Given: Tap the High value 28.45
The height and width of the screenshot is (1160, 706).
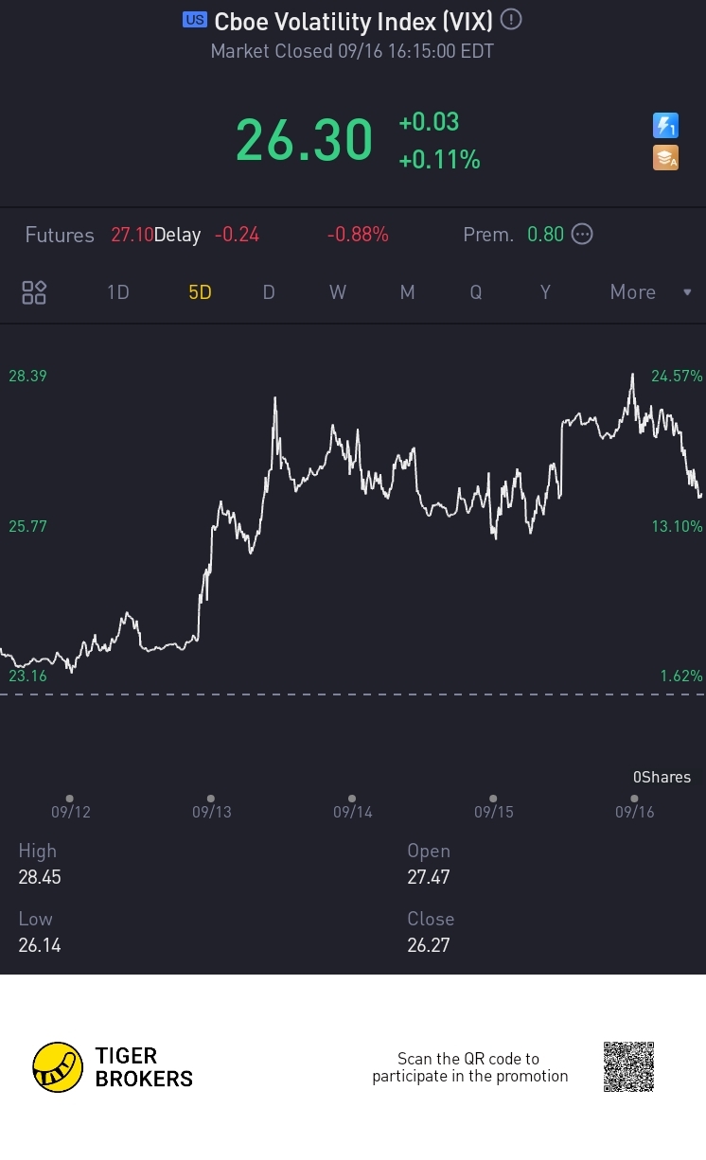Looking at the screenshot, I should click(40, 877).
